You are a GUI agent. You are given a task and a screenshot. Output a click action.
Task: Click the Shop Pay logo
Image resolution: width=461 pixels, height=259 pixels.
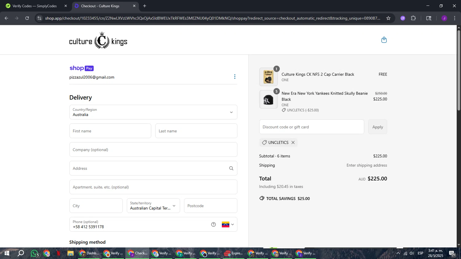(81, 68)
